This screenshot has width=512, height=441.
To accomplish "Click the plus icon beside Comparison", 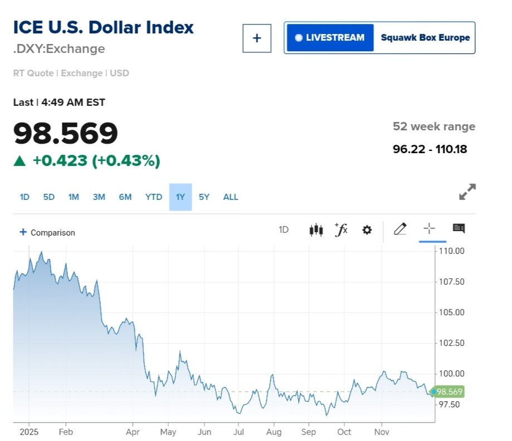I will point(23,232).
